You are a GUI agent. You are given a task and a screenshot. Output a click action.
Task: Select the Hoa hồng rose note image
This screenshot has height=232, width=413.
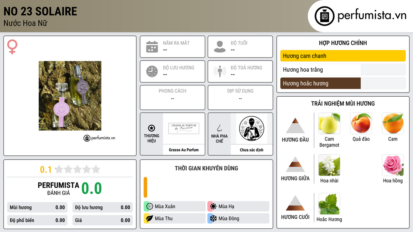tap(393, 165)
